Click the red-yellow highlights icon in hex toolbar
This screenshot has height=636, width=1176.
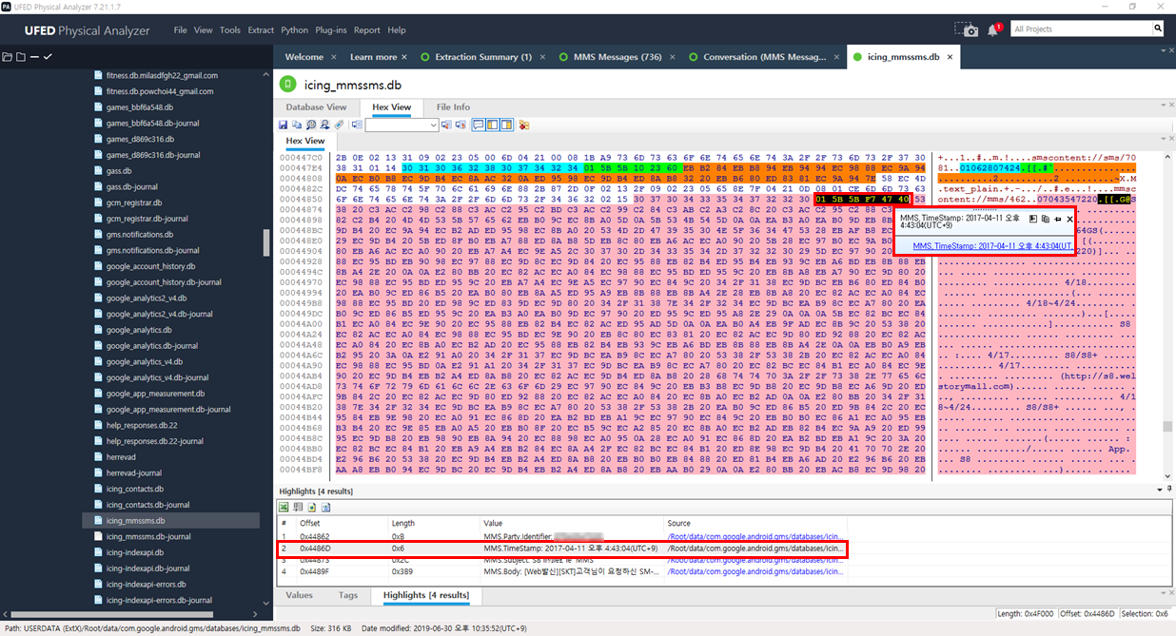[524, 125]
